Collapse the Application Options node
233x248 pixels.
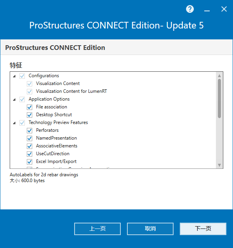click(x=14, y=100)
